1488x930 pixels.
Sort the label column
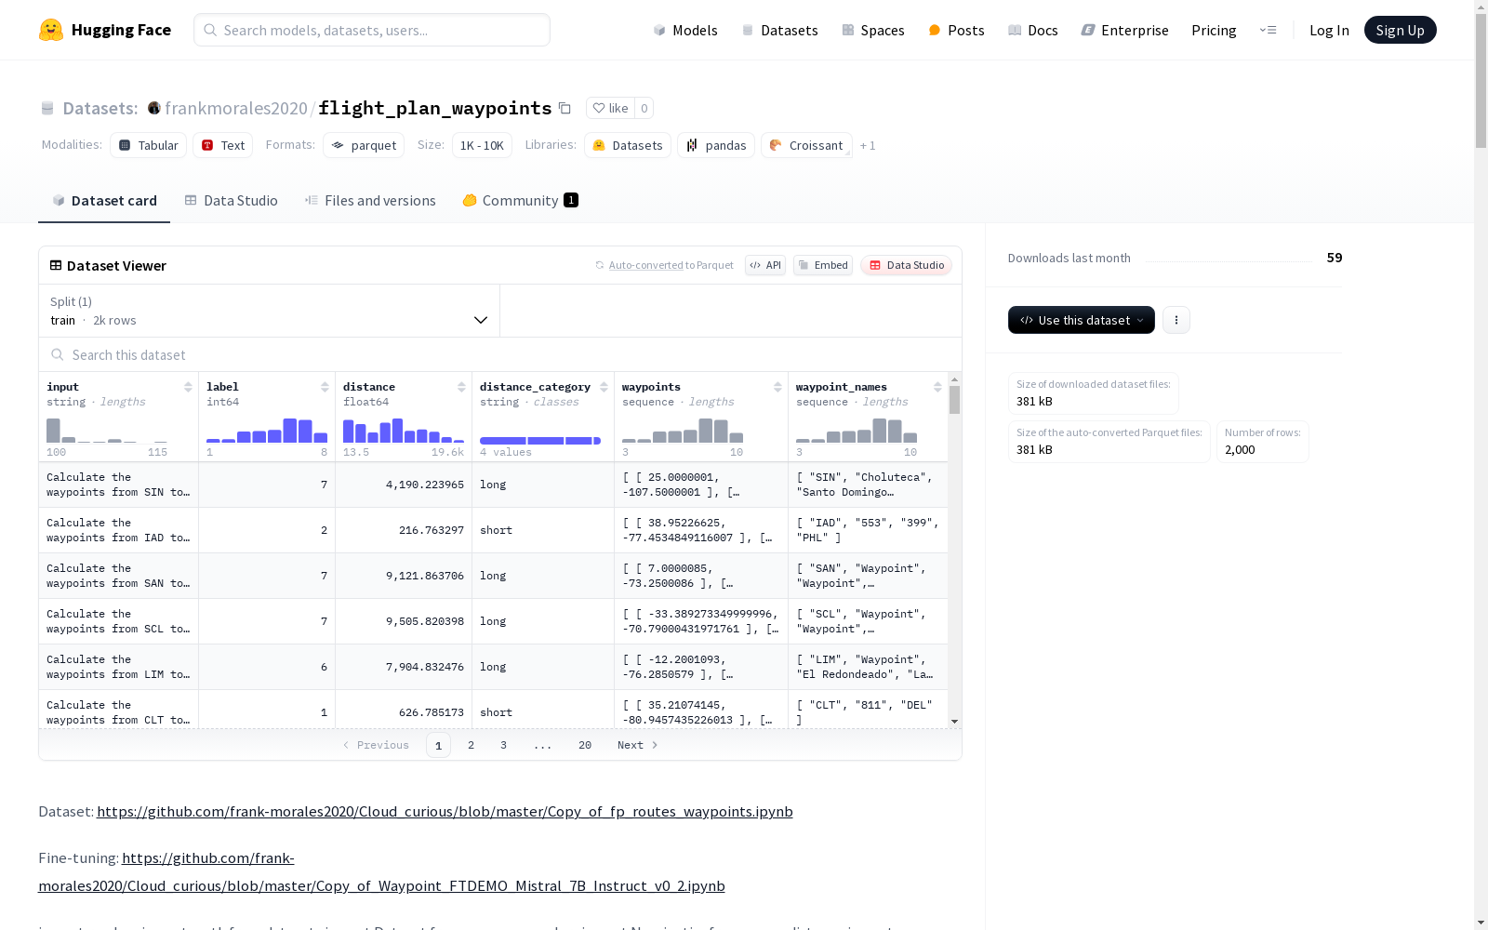point(325,387)
